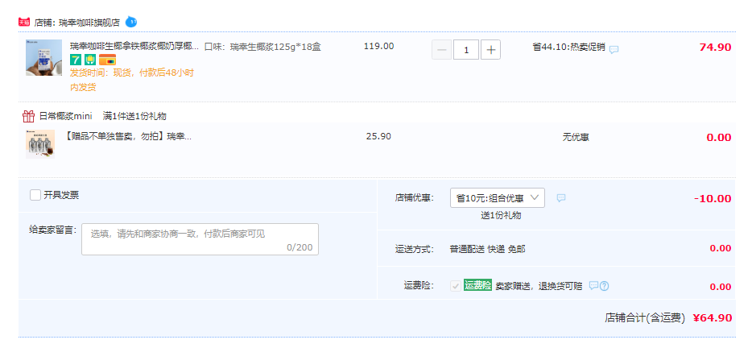Viewport: 752px width, 344px height.
Task: Open the product title 瑞幸咖啡生椰拿铁椰浆
Action: (134, 47)
